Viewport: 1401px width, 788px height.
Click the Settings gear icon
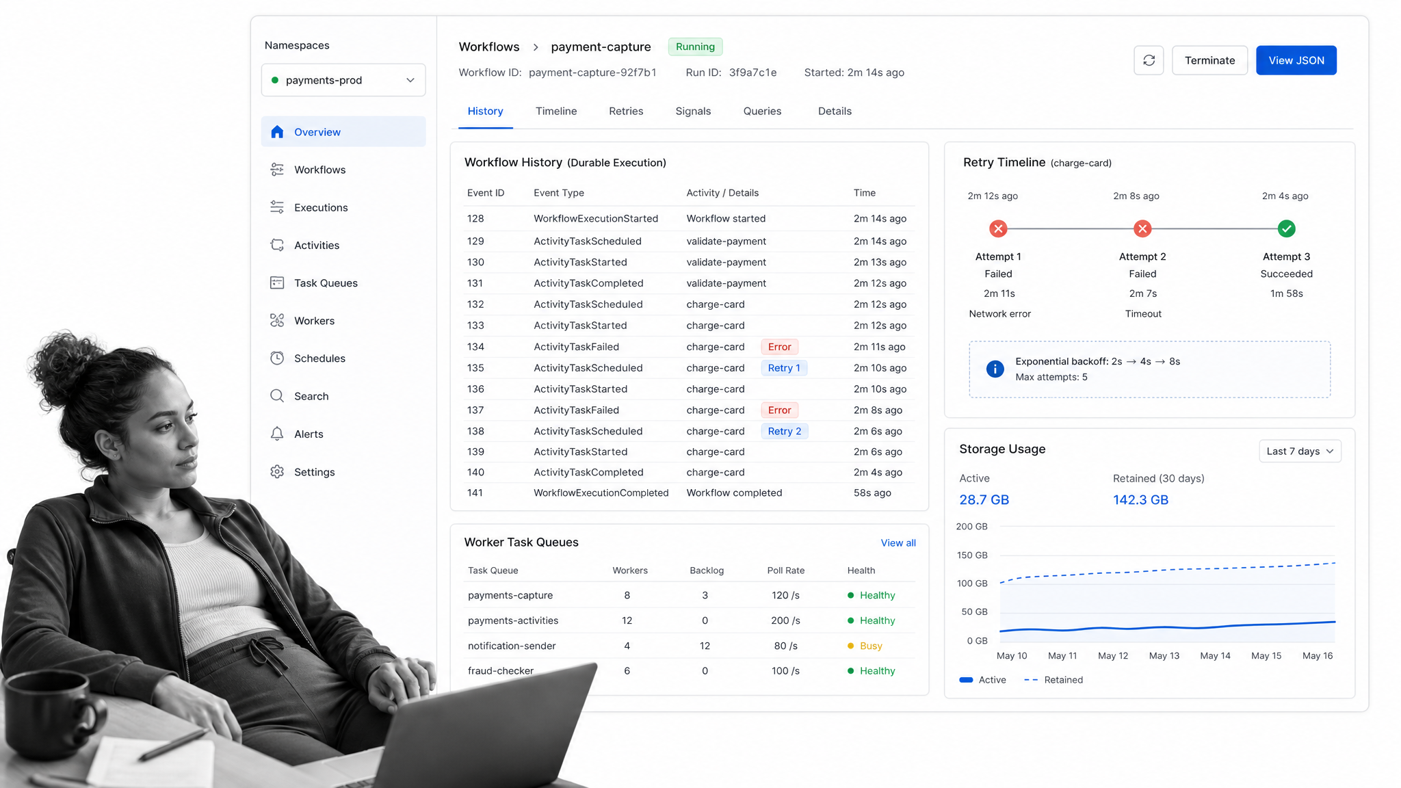click(x=277, y=471)
